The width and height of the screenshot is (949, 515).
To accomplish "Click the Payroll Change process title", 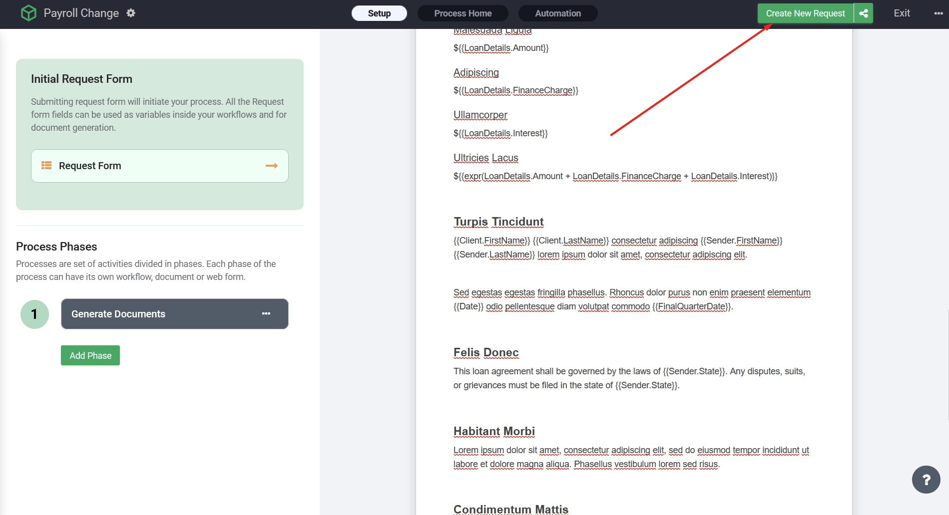I will [81, 13].
